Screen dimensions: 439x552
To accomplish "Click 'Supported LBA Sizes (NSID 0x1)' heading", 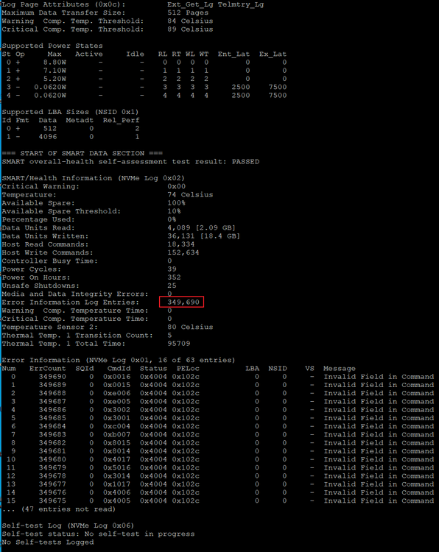I will [70, 112].
